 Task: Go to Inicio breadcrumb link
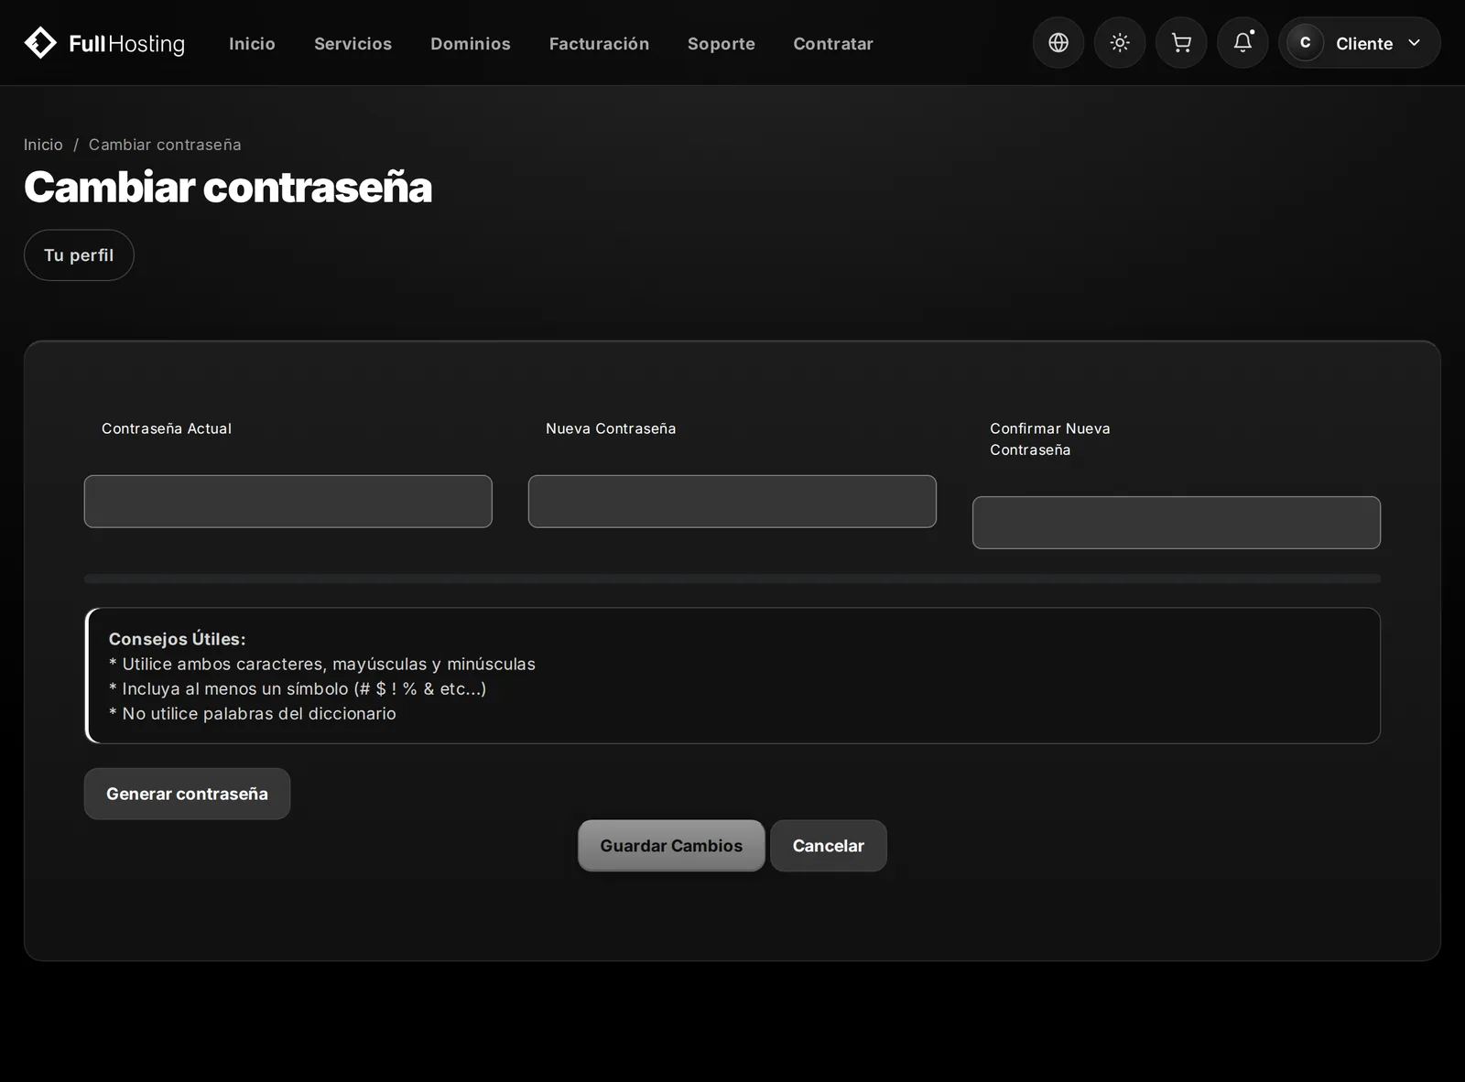pyautogui.click(x=43, y=145)
